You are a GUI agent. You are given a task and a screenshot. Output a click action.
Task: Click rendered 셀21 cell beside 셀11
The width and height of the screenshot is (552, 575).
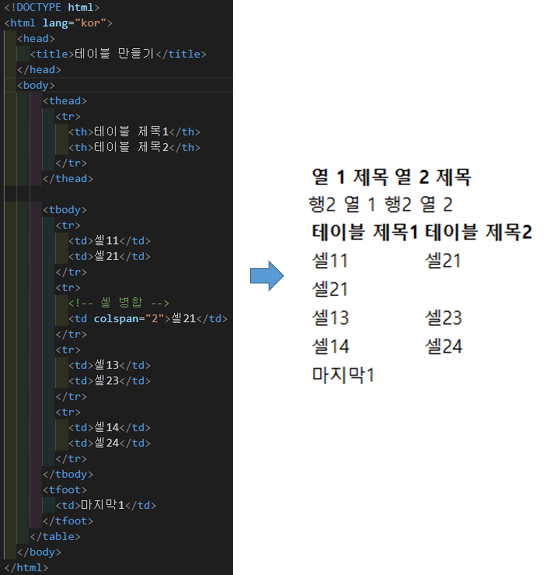pyautogui.click(x=443, y=261)
